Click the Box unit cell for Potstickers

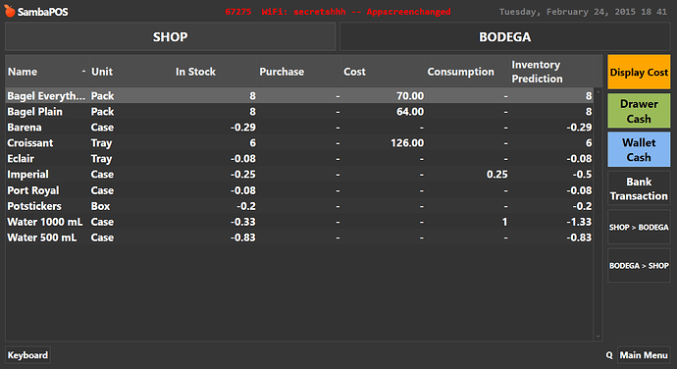pyautogui.click(x=100, y=206)
